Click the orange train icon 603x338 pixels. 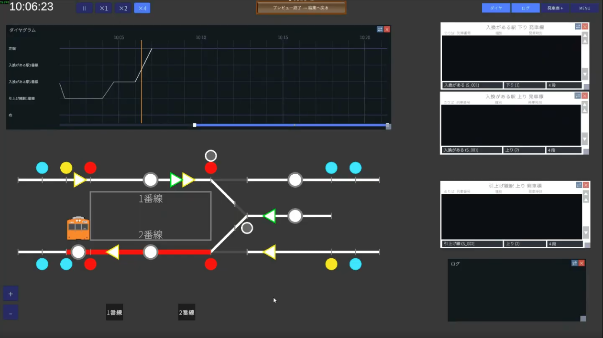click(78, 228)
